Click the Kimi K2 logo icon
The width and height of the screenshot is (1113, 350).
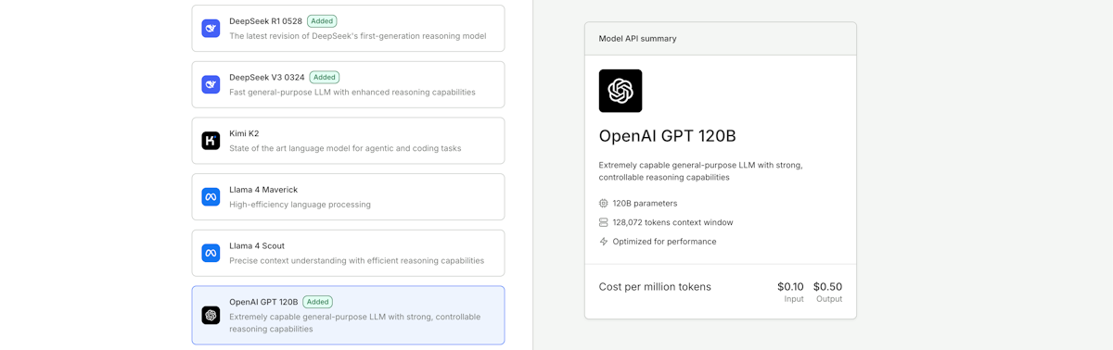click(211, 141)
